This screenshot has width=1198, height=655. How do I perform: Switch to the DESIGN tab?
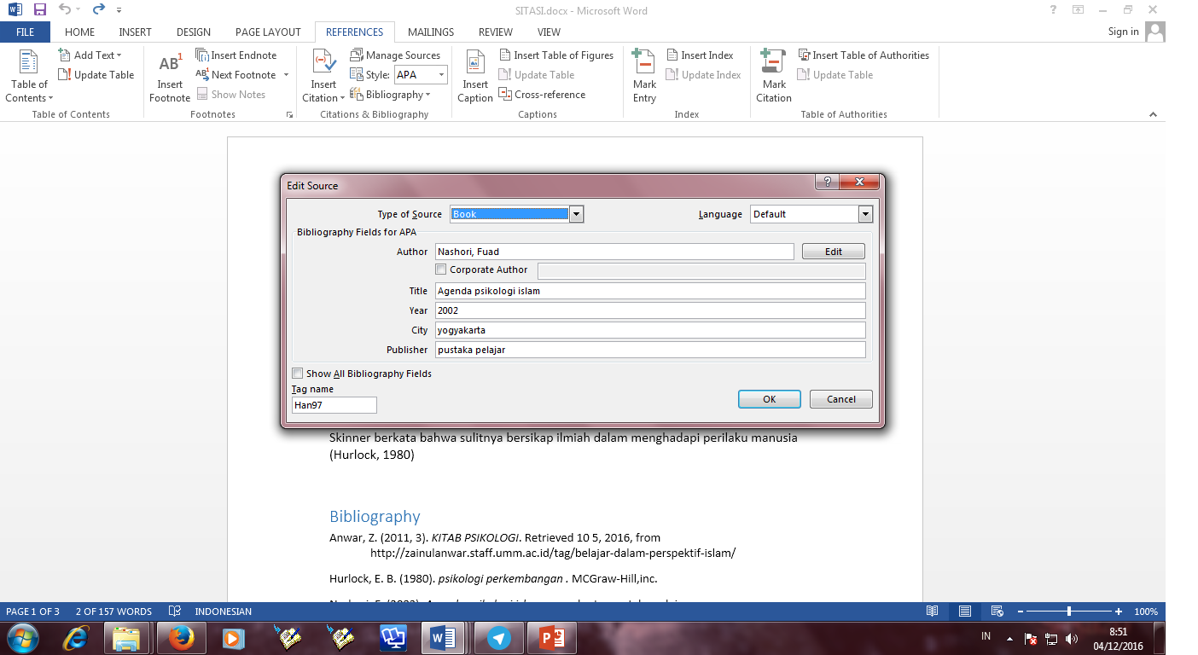point(194,32)
